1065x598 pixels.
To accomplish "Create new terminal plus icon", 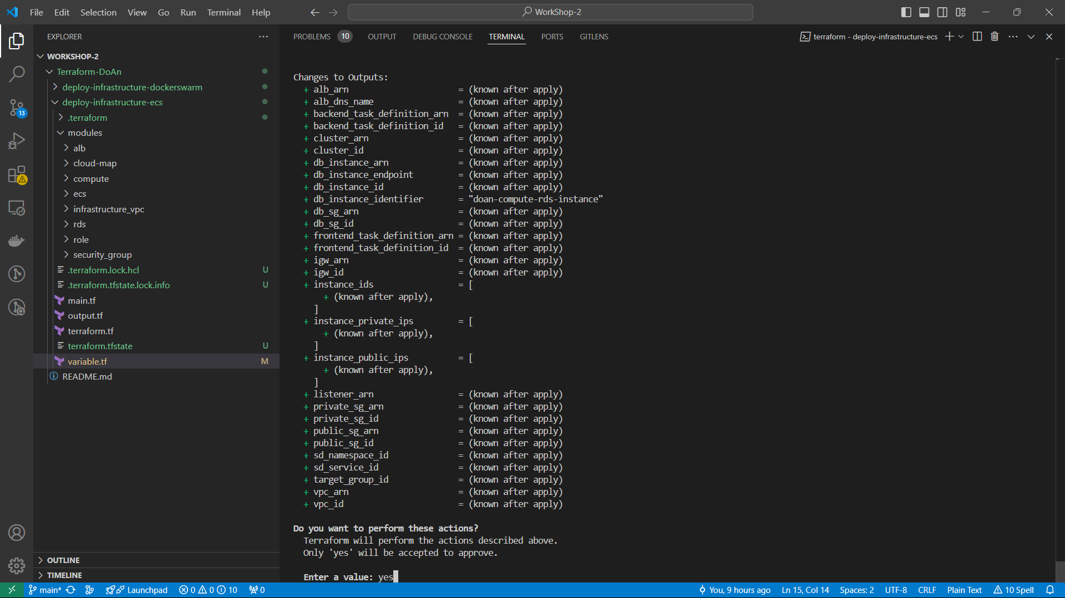I will click(950, 37).
